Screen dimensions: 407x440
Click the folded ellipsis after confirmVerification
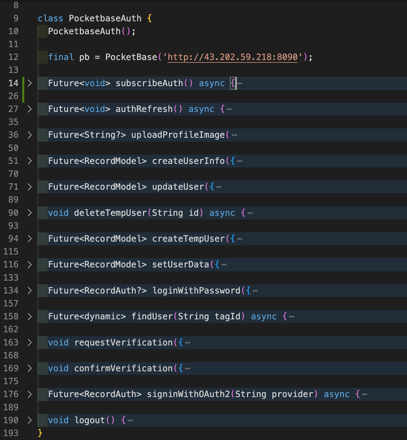[x=188, y=369]
